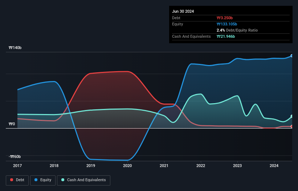This screenshot has height=191, width=298.
Task: Toggle the Debt series legend button
Action: pyautogui.click(x=17, y=180)
